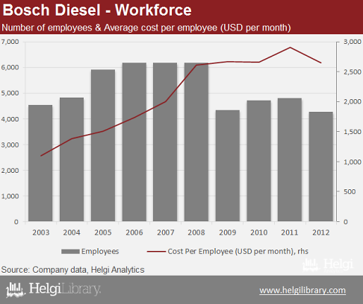
Task: Select the 2007 employees bar
Action: tap(165, 142)
